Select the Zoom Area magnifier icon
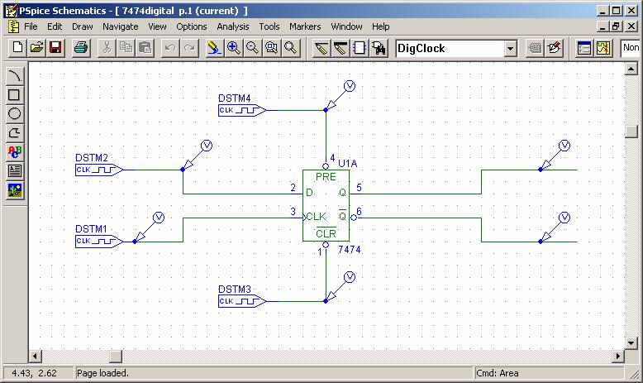This screenshot has height=383, width=643. coord(271,48)
